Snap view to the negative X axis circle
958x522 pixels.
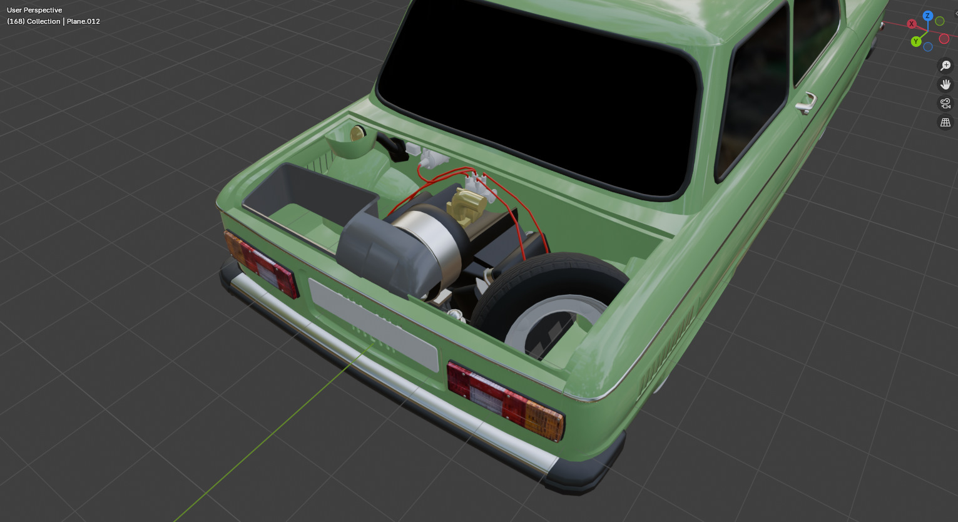944,38
